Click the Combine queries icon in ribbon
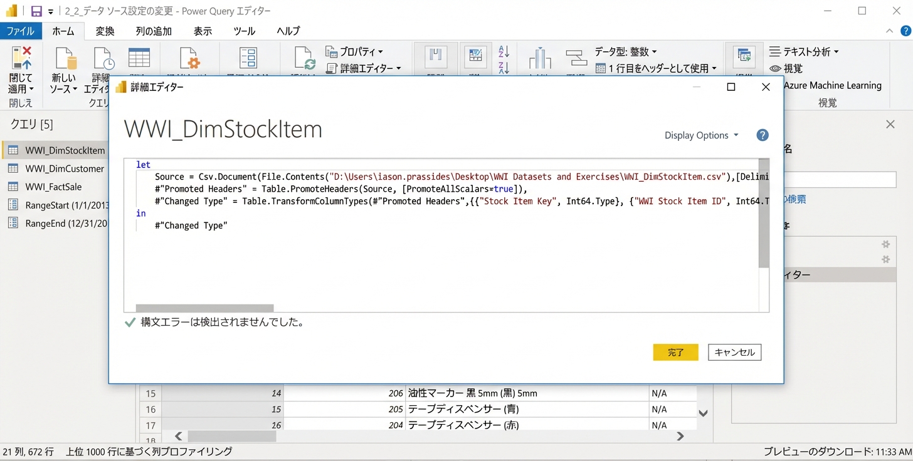 pyautogui.click(x=744, y=57)
